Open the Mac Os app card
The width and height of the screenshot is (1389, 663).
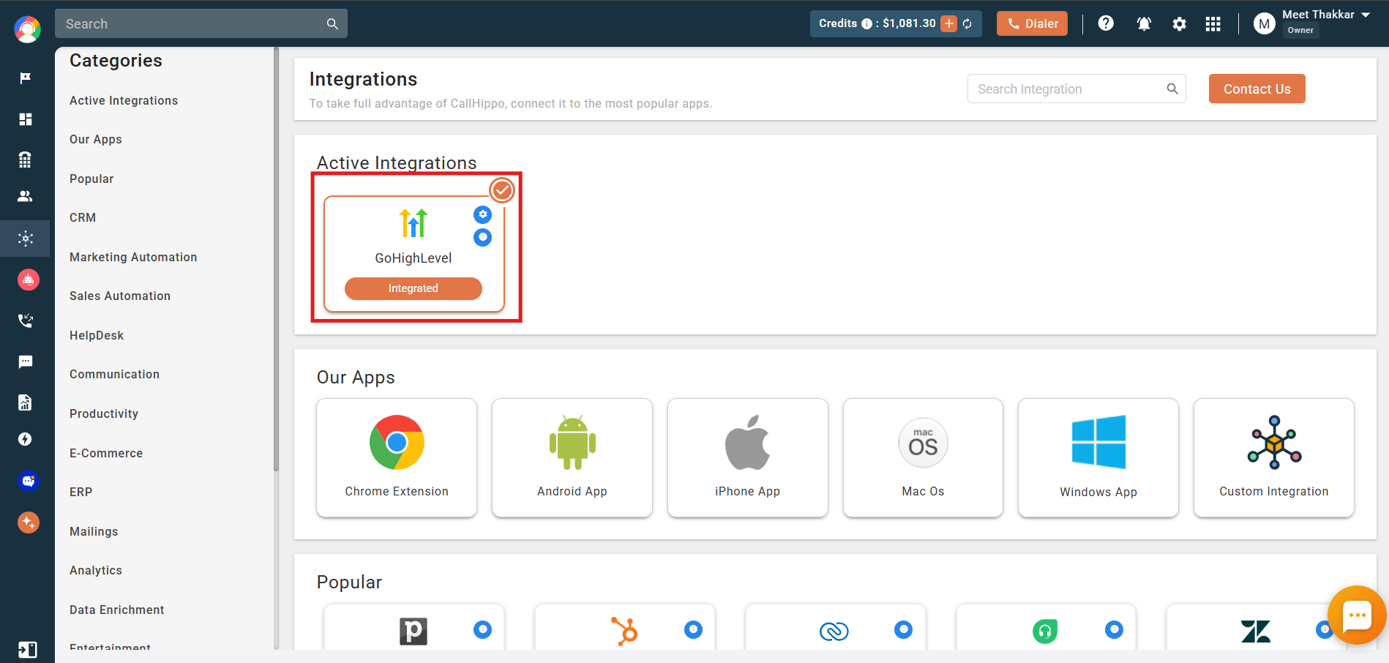(x=923, y=457)
